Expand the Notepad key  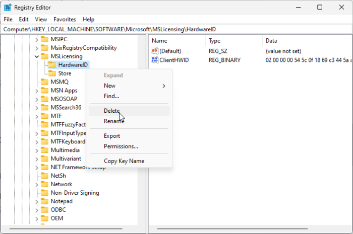pyautogui.click(x=37, y=202)
